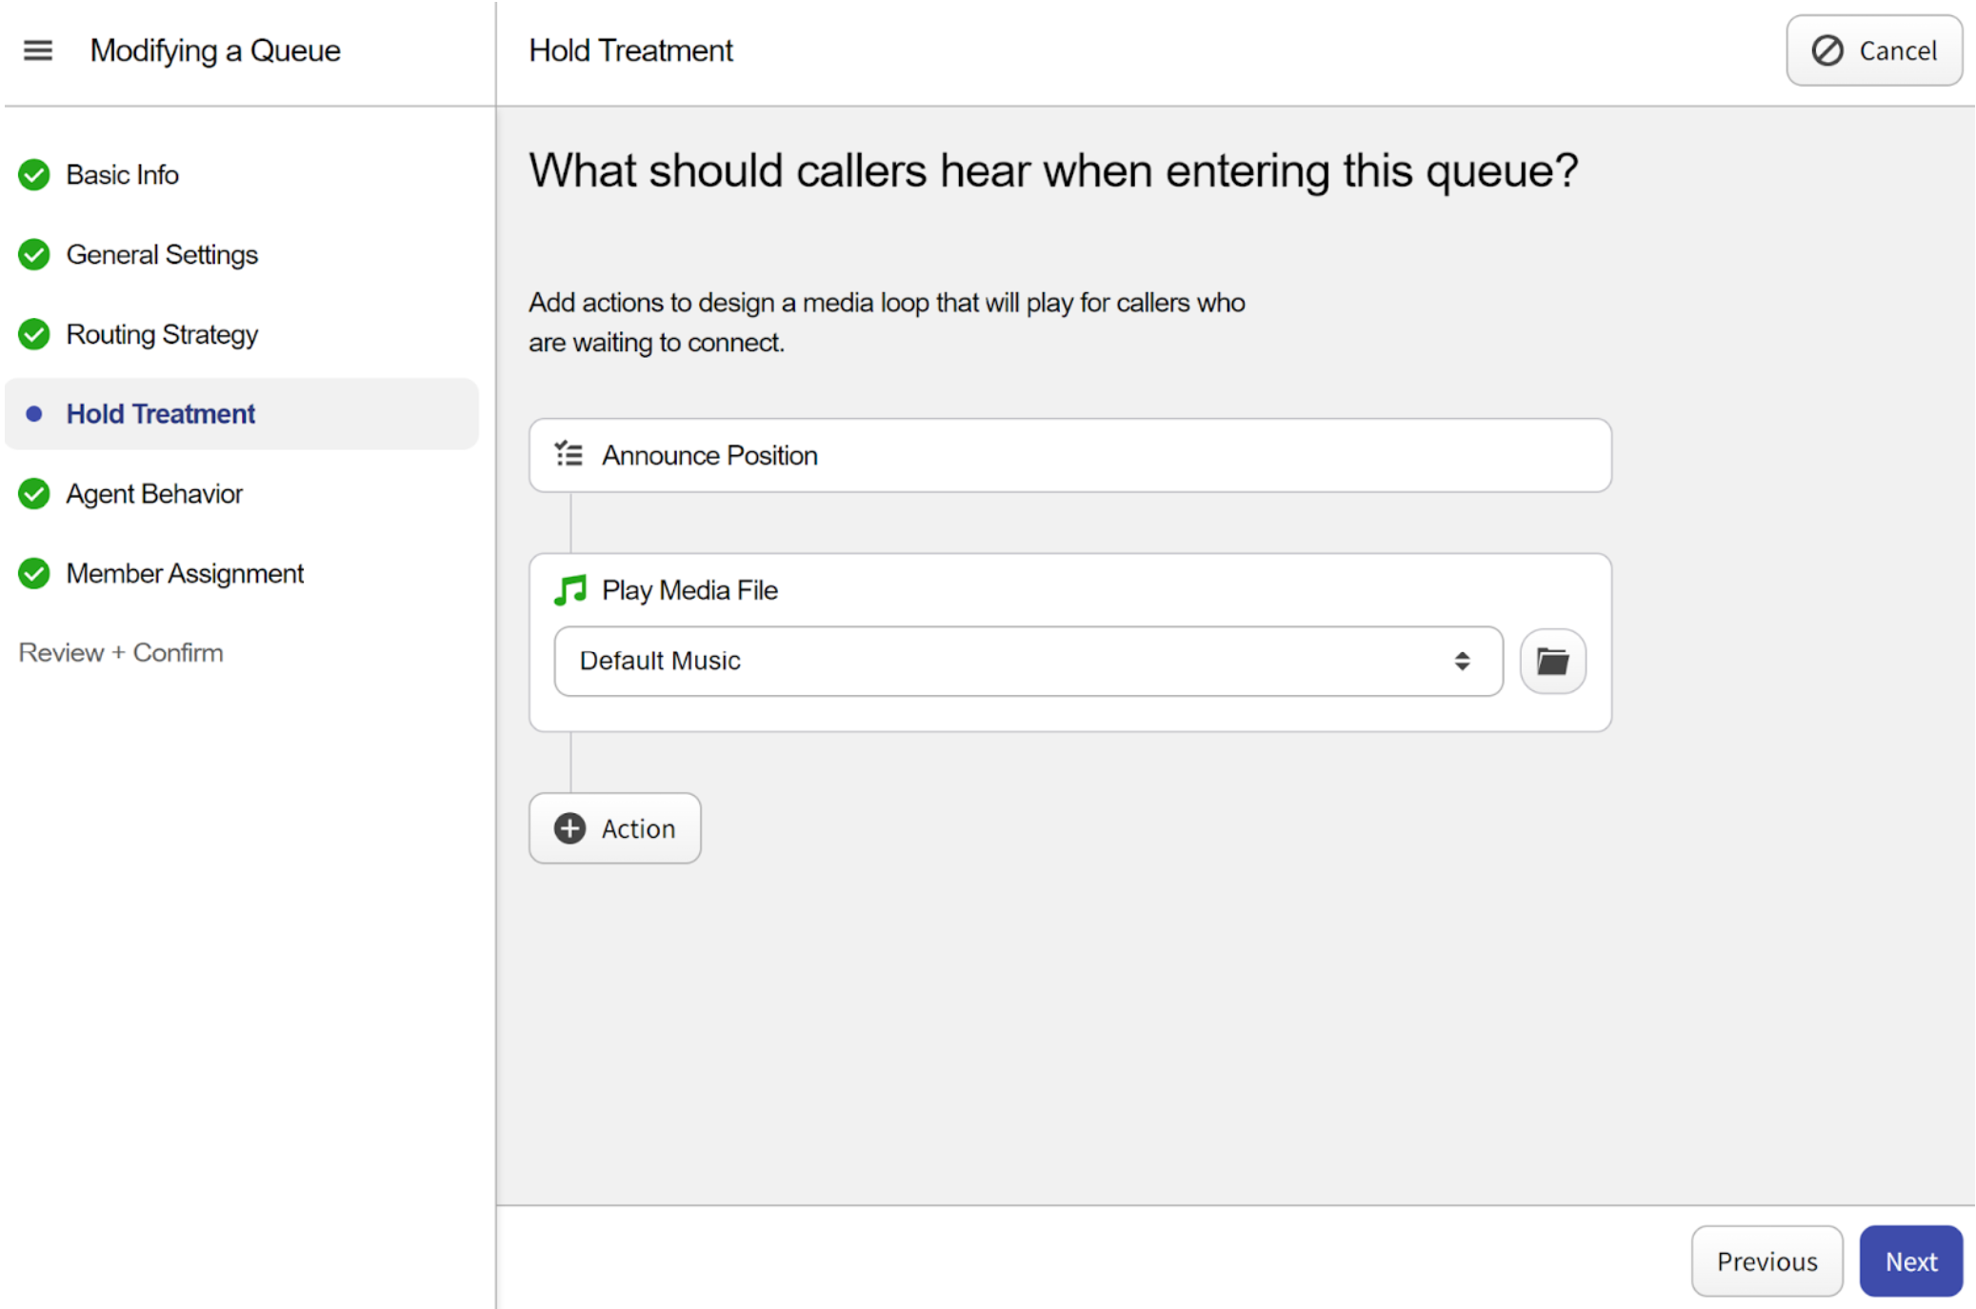
Task: Open the Agent Behavior step
Action: pyautogui.click(x=154, y=493)
